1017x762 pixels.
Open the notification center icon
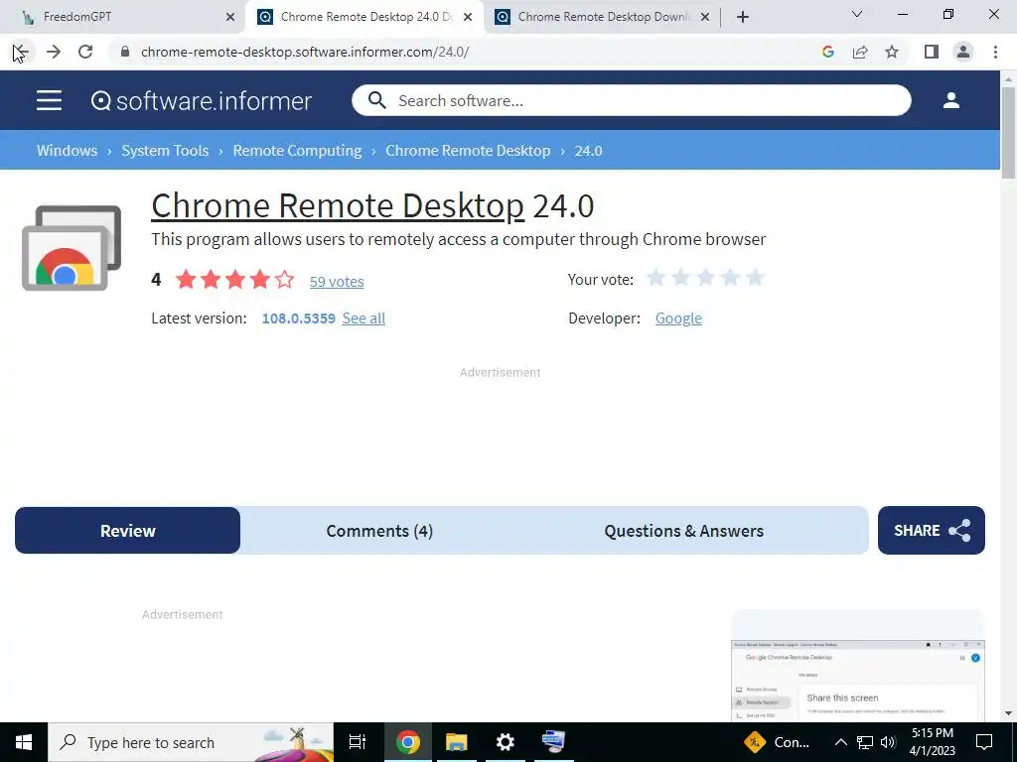click(984, 742)
